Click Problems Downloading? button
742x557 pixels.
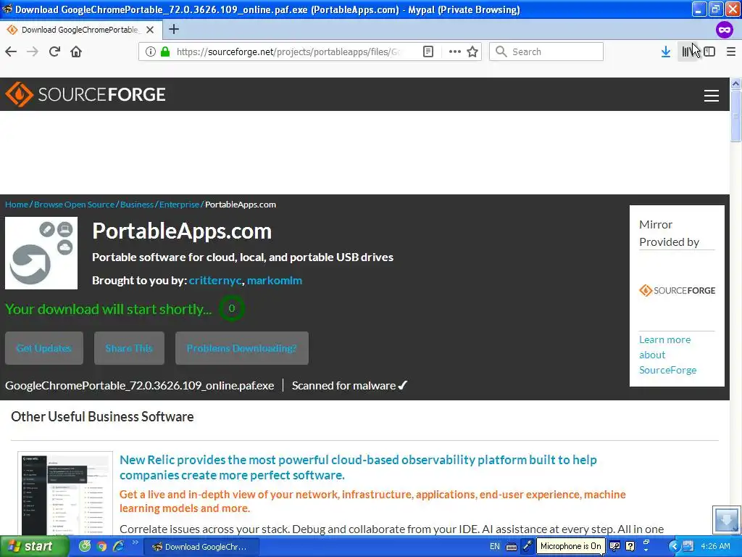coord(242,348)
